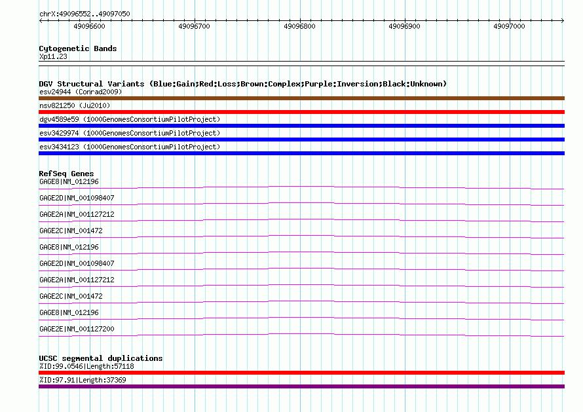
Task: Select ruler position 49096600
Action: pos(89,26)
